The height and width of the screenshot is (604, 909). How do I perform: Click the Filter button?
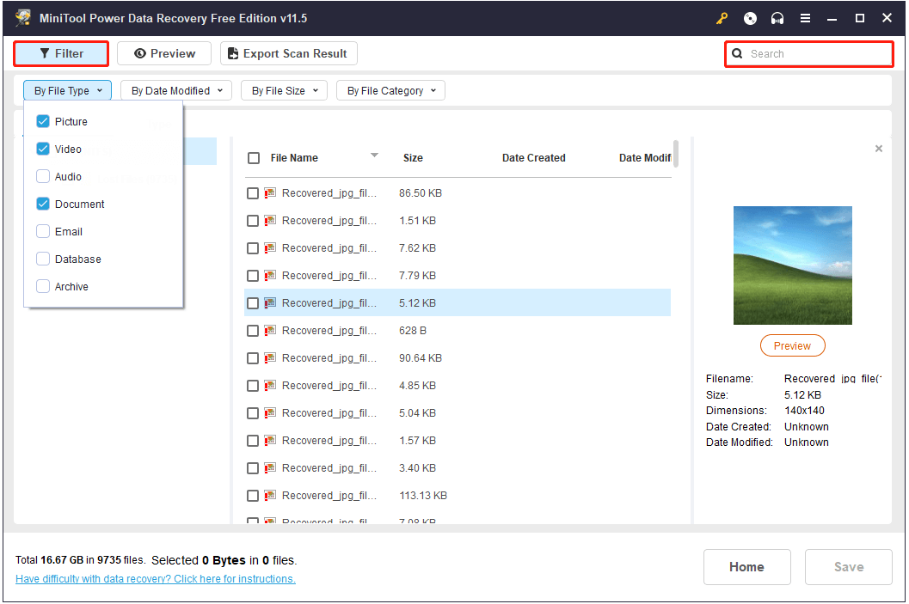click(x=61, y=54)
